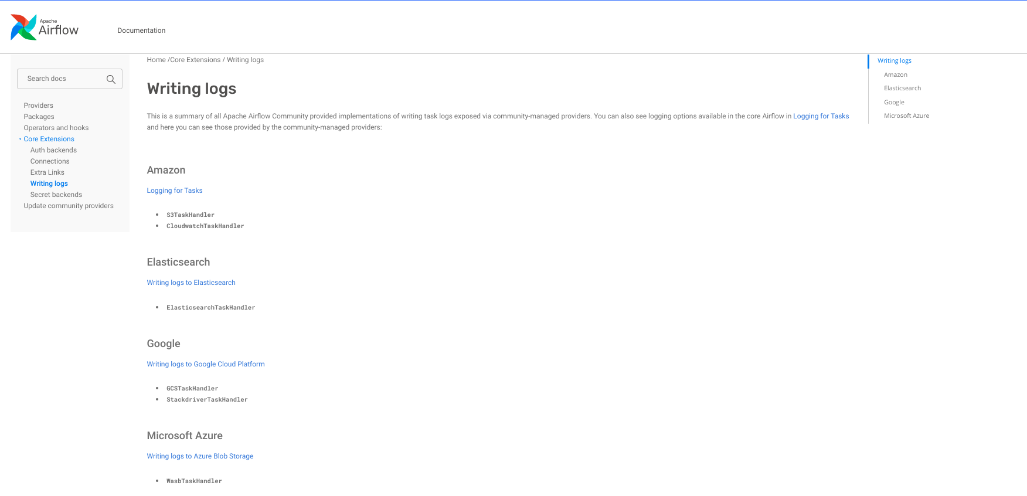Click CloudwatchTaskHandler list item

[205, 226]
